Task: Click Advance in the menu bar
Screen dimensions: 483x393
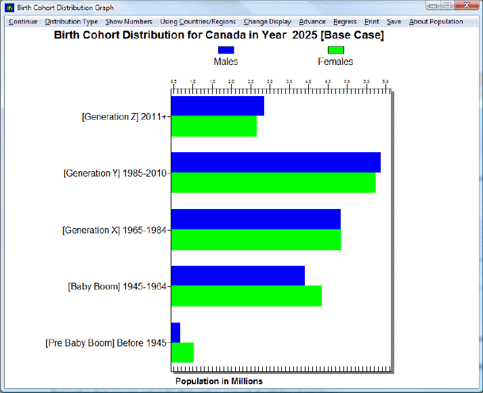Action: pyautogui.click(x=312, y=22)
